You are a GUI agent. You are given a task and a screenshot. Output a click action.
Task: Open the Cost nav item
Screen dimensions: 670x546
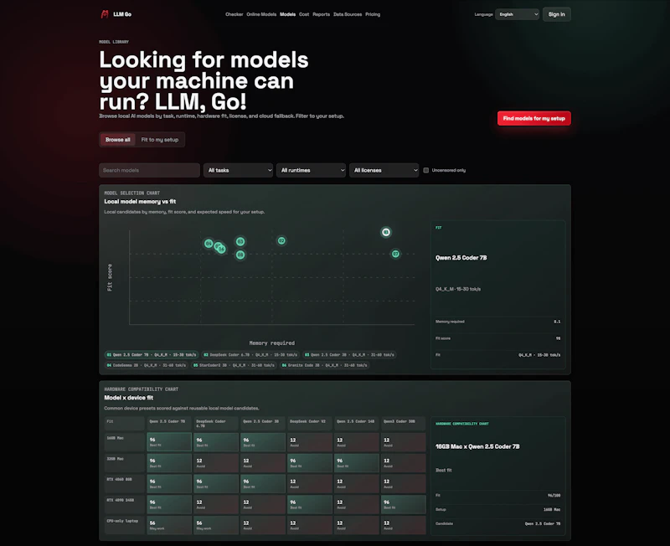coord(304,14)
